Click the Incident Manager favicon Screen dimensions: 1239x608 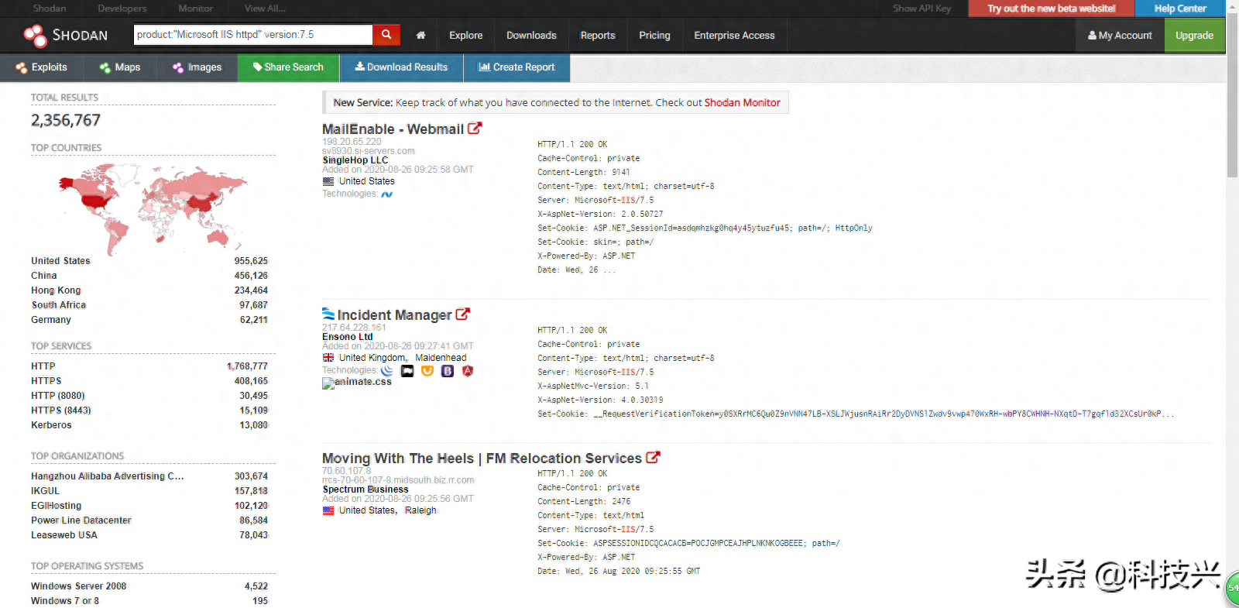(328, 314)
